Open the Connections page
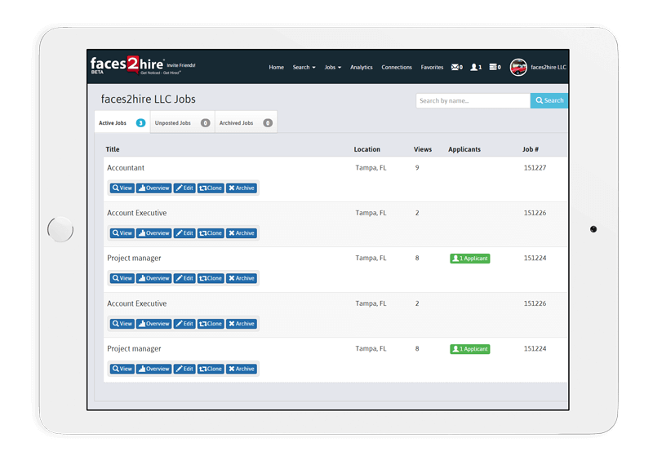 point(397,68)
